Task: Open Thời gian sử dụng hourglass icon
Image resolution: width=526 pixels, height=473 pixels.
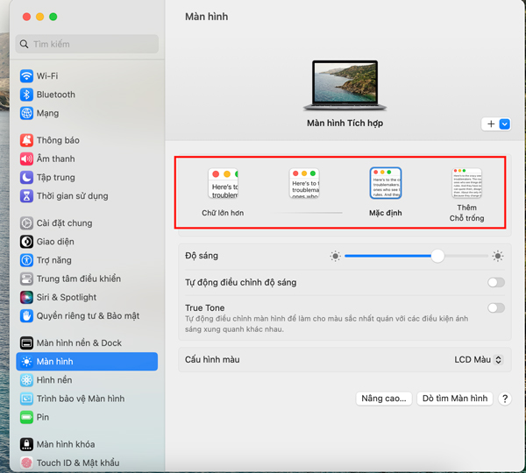Action: (x=26, y=196)
